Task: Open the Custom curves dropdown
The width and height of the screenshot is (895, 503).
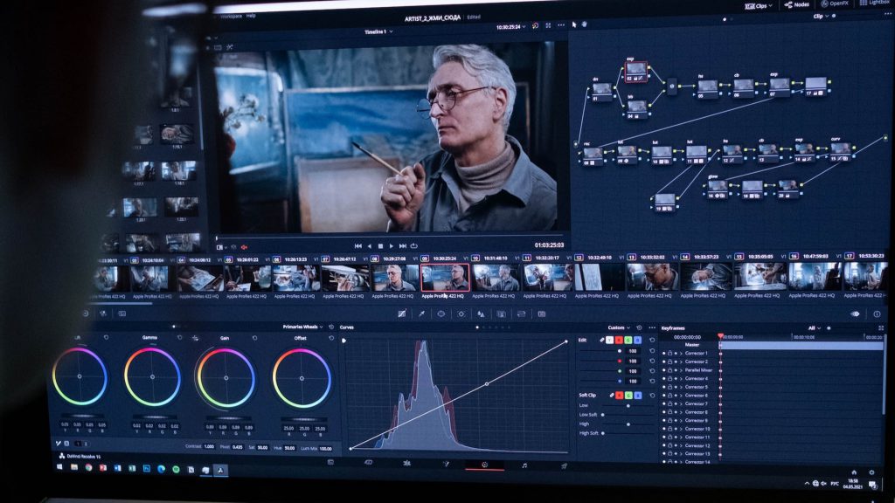Action: point(619,327)
